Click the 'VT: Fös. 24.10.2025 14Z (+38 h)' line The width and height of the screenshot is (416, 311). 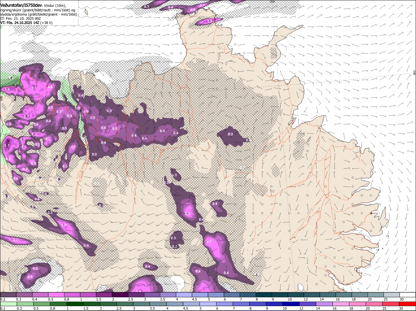click(26, 23)
